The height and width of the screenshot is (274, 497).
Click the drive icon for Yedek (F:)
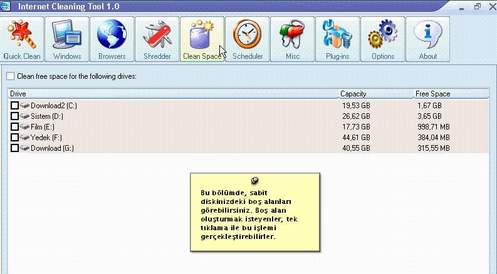[24, 138]
